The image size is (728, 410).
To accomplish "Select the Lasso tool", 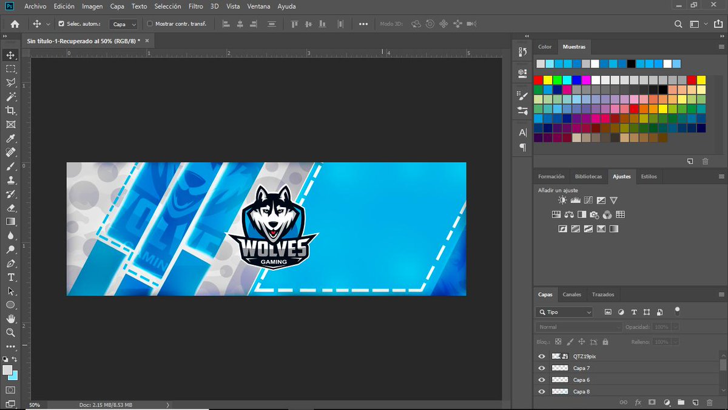I will [x=10, y=83].
